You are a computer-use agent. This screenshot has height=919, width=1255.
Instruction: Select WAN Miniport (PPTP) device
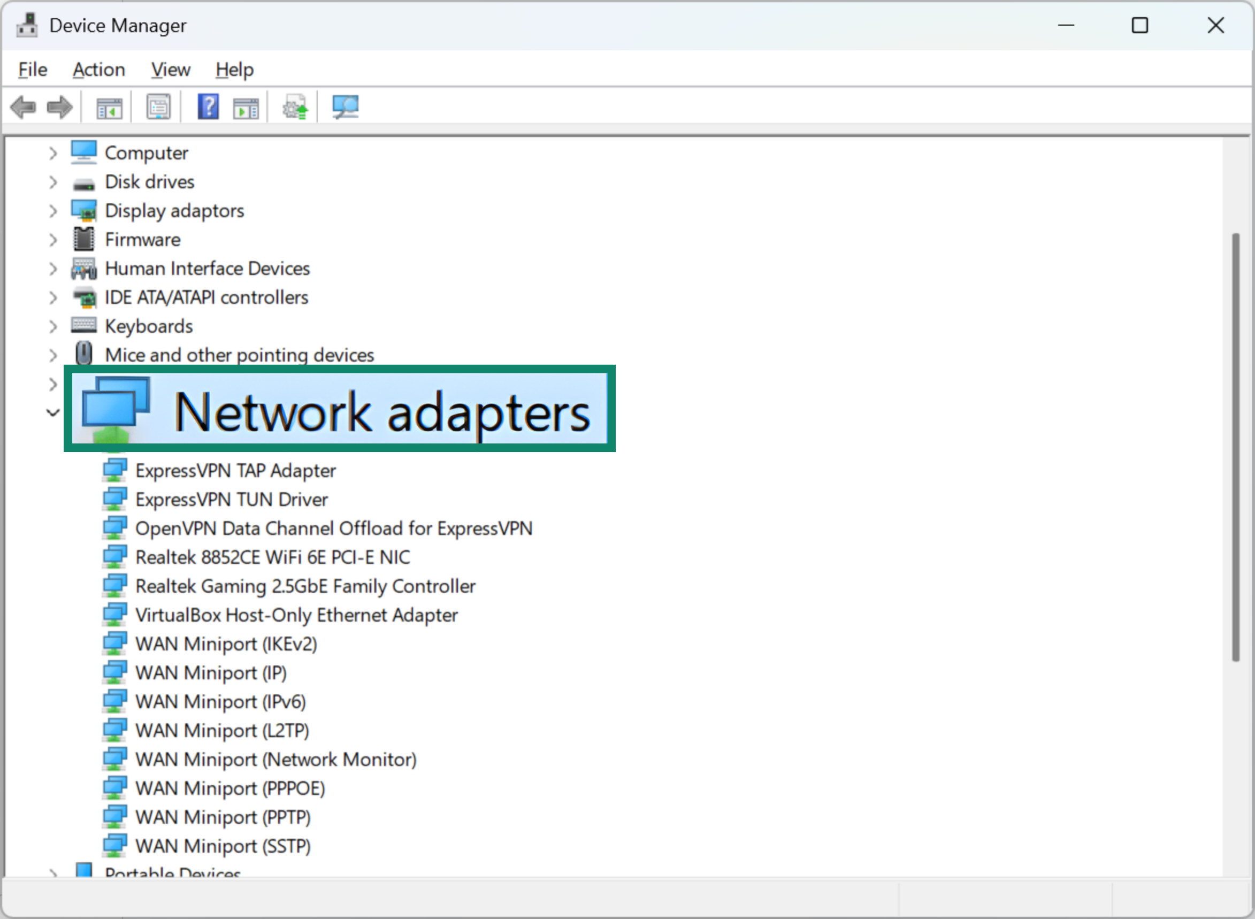coord(223,817)
